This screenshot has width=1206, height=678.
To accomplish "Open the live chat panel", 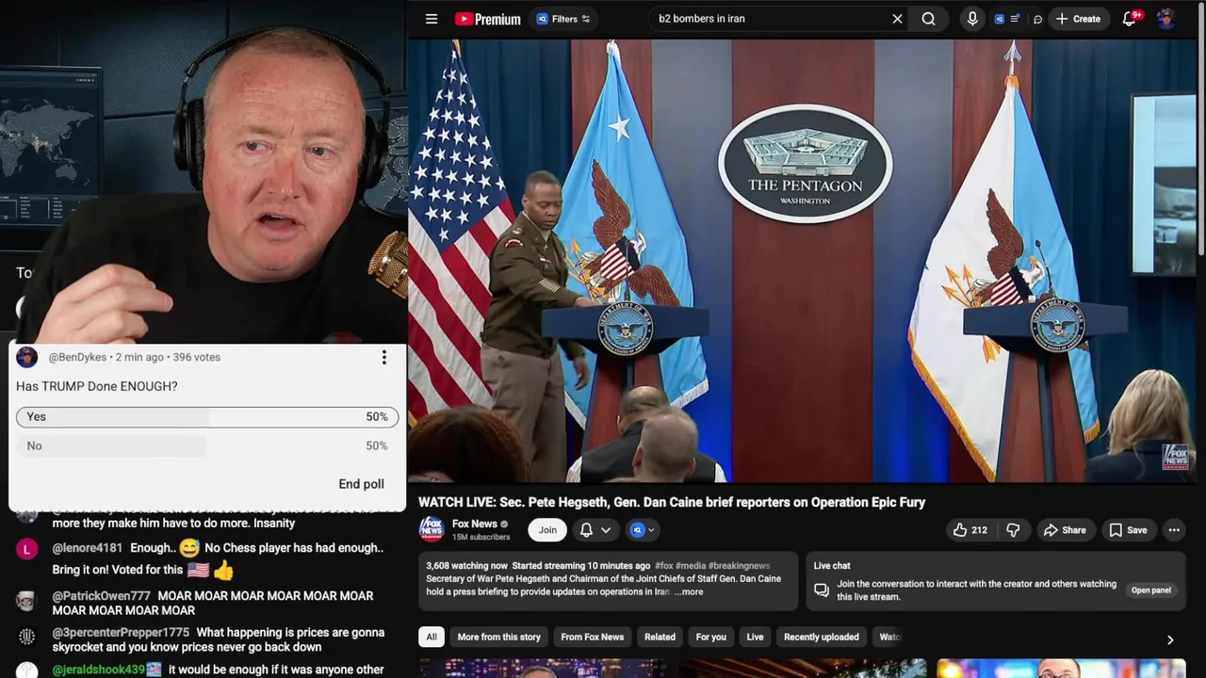I will coord(1150,590).
